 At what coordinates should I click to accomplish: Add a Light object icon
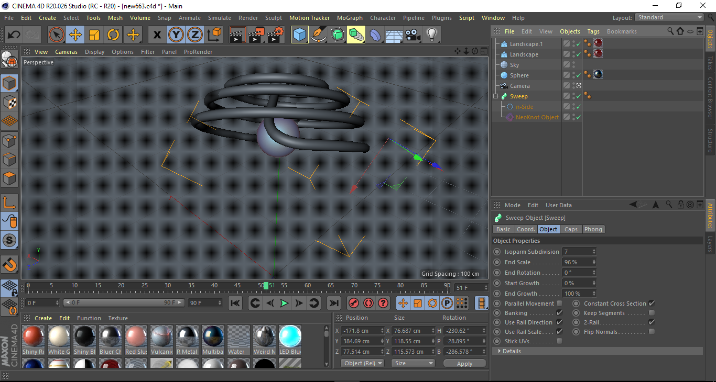pyautogui.click(x=432, y=35)
